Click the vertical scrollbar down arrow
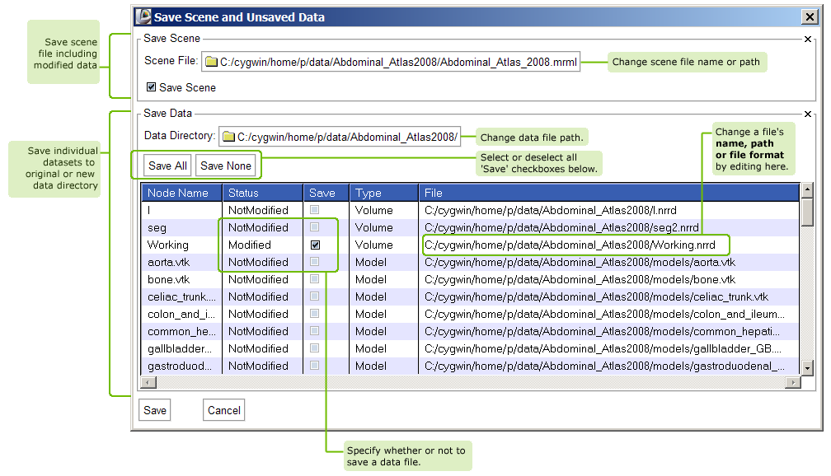This screenshot has width=831, height=476. tap(808, 368)
